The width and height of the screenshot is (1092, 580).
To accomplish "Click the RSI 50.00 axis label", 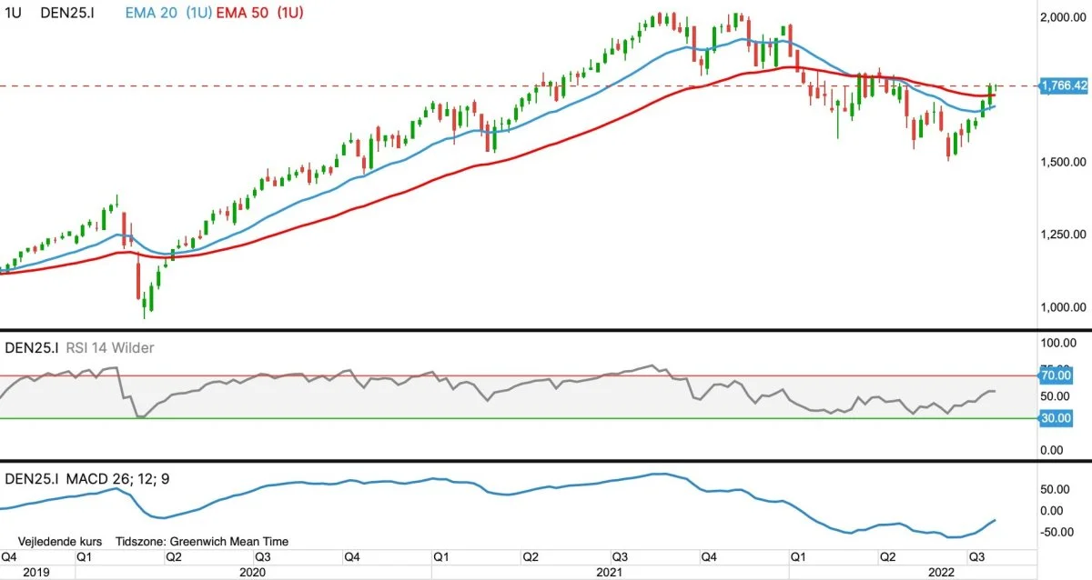I will pyautogui.click(x=1056, y=396).
